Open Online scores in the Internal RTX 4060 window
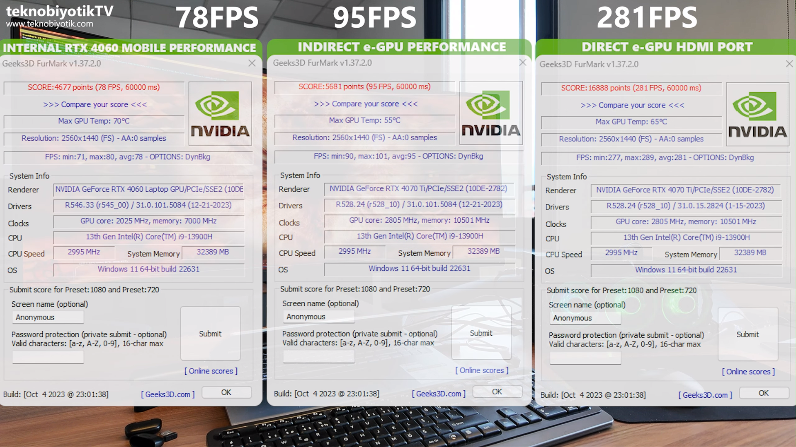The height and width of the screenshot is (447, 796). pos(211,371)
